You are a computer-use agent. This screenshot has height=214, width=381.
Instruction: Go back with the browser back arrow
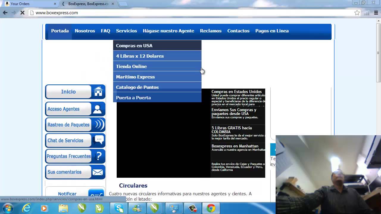pyautogui.click(x=5, y=13)
